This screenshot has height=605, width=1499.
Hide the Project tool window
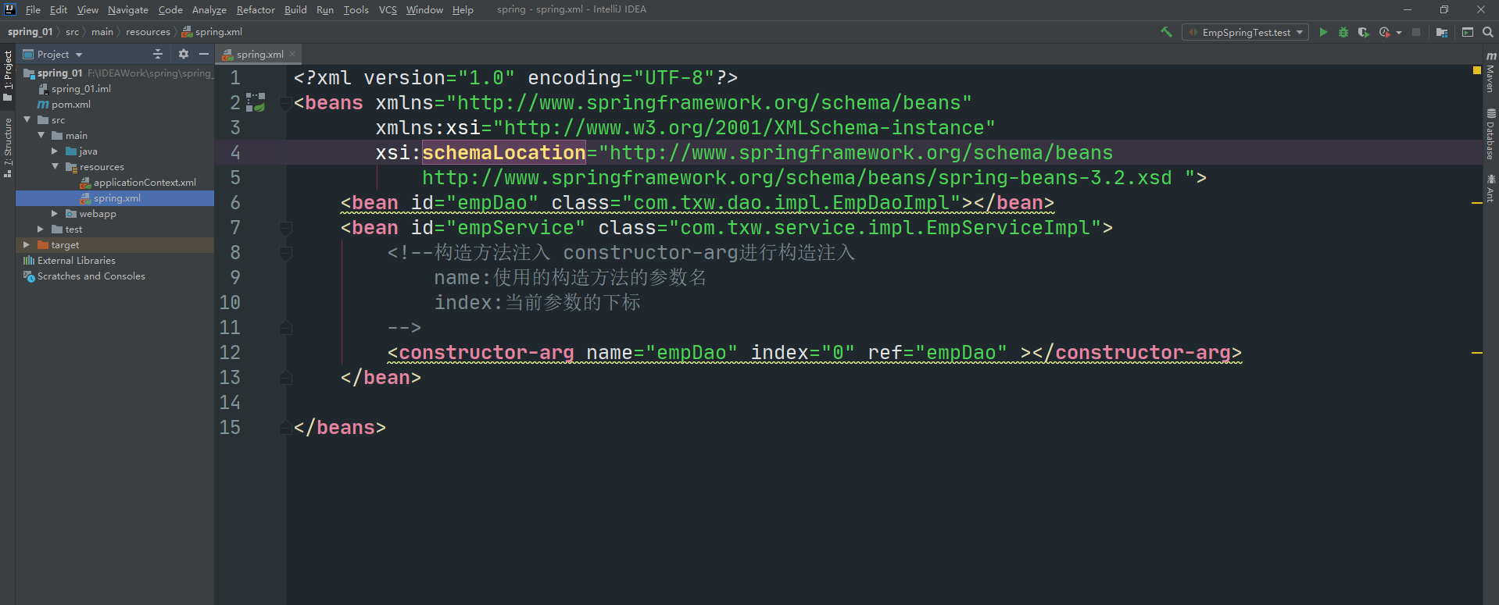(x=204, y=54)
